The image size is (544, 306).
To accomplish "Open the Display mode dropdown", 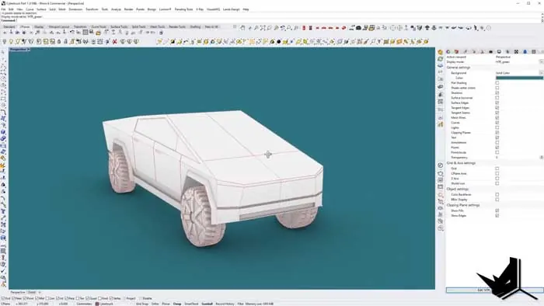I will [x=541, y=61].
